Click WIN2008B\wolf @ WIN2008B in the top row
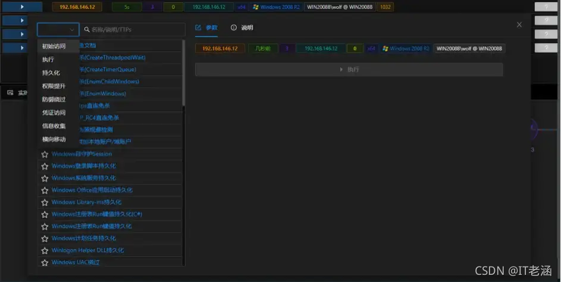 340,7
